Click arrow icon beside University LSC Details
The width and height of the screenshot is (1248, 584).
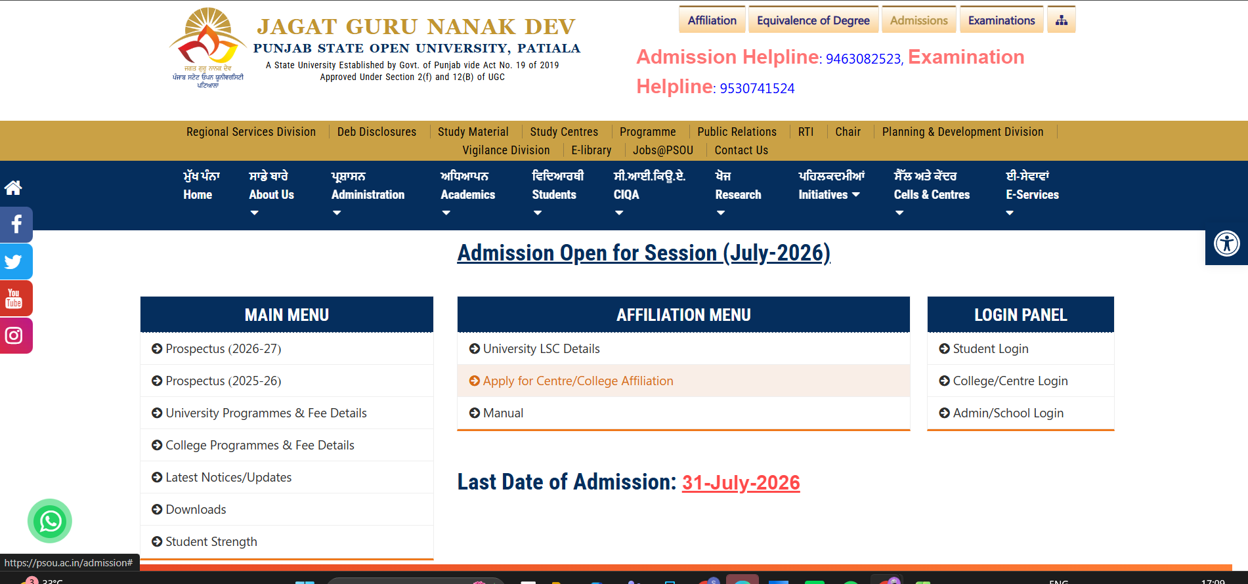(x=475, y=349)
